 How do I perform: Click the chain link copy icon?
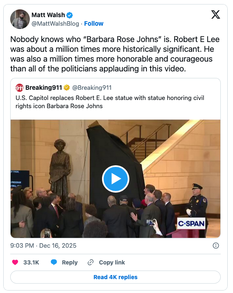point(91,262)
